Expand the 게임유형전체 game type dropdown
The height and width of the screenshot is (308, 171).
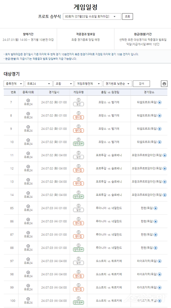88,84
